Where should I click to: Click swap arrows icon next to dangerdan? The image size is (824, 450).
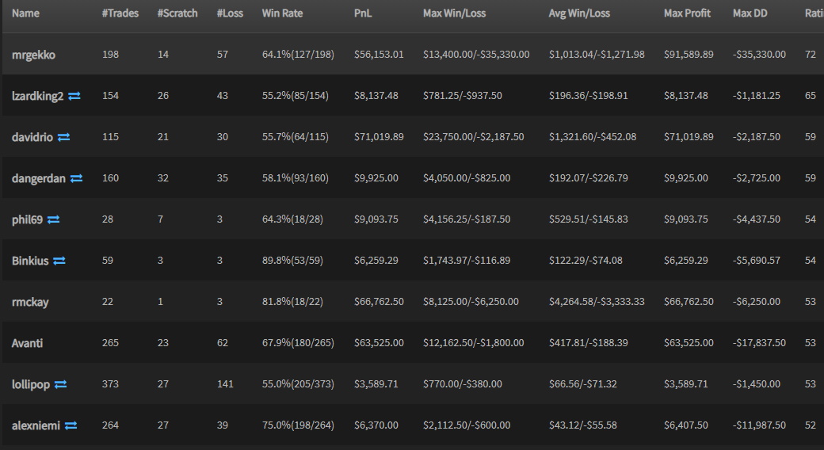click(76, 178)
